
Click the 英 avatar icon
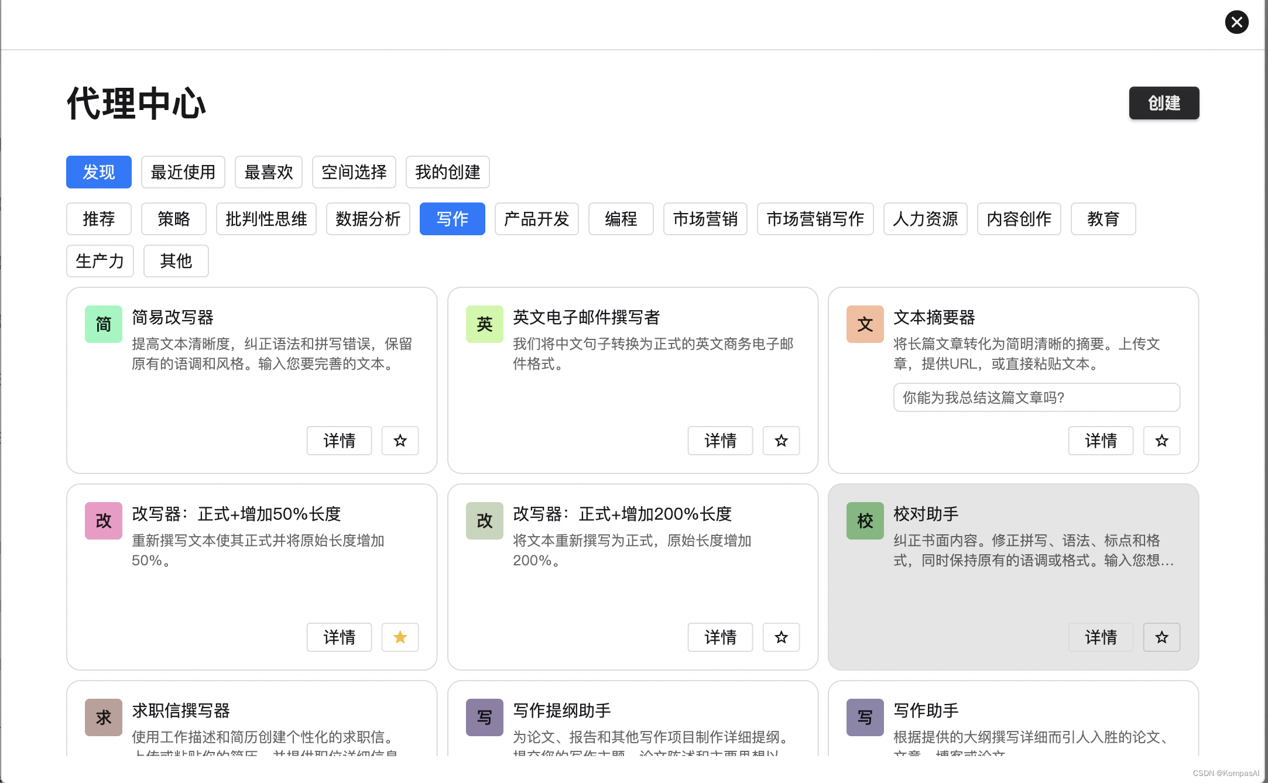tap(484, 324)
